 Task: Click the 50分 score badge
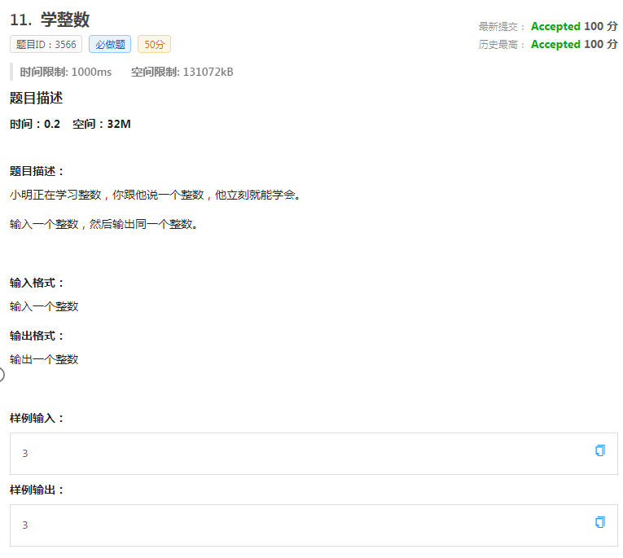[154, 44]
